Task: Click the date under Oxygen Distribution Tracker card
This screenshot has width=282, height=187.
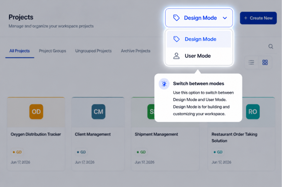Action: pyautogui.click(x=20, y=162)
